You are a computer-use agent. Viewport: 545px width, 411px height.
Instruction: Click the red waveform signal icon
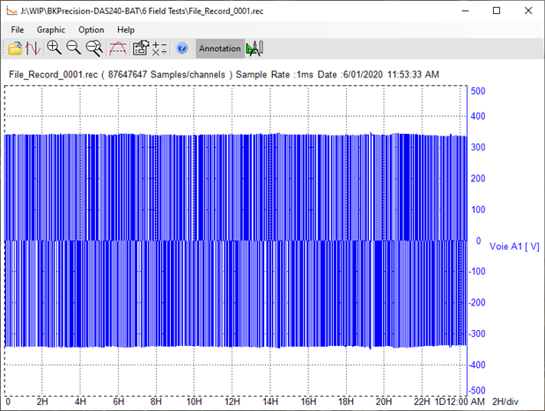pos(33,48)
